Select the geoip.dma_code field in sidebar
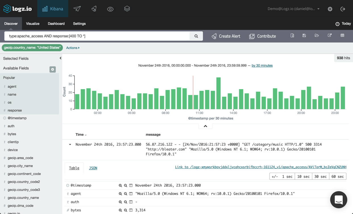This screenshot has height=214, width=353. pos(20,206)
